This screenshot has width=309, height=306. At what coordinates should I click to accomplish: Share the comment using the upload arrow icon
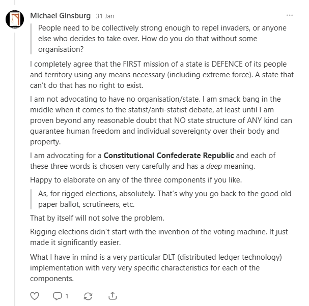tap(113, 295)
